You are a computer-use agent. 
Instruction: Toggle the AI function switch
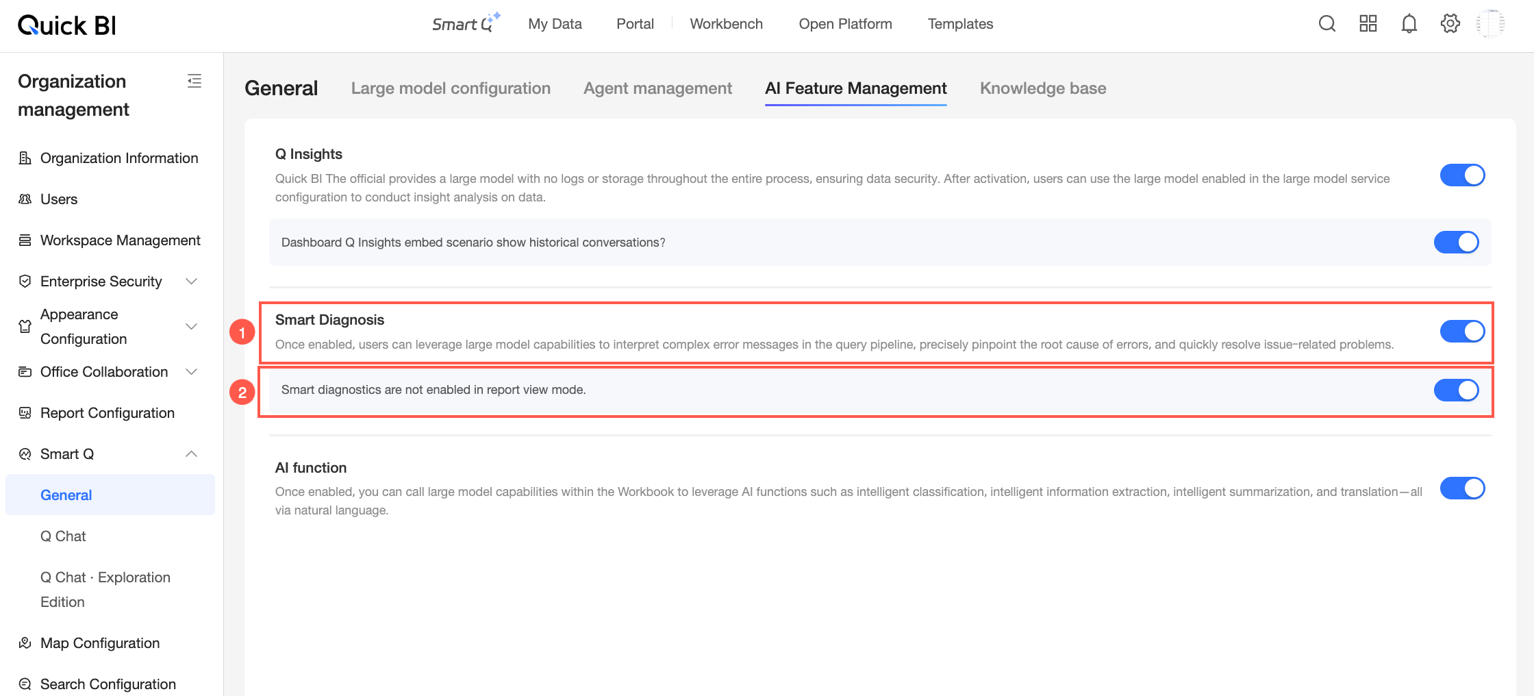pyautogui.click(x=1462, y=488)
